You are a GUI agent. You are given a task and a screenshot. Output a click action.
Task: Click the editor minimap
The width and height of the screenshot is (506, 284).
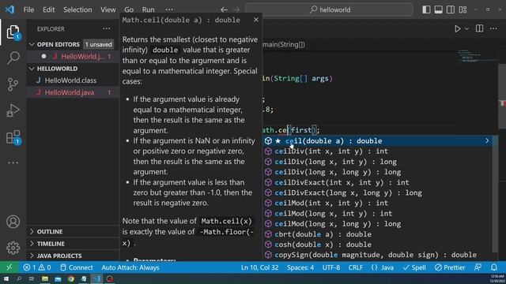point(478,56)
